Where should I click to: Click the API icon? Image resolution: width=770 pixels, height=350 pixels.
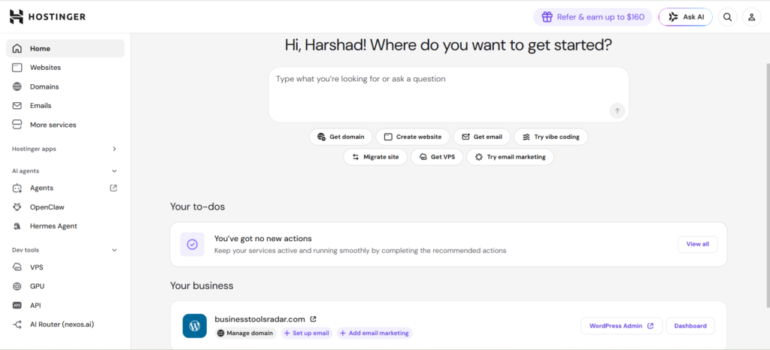17,305
